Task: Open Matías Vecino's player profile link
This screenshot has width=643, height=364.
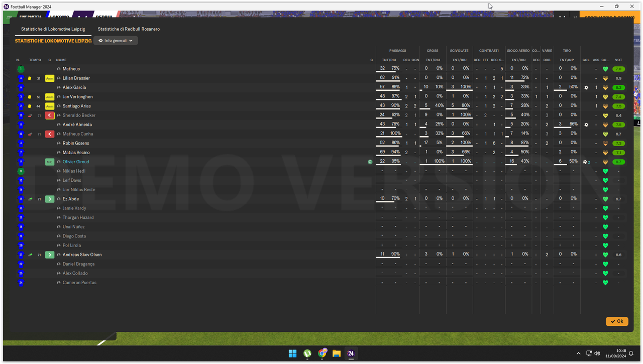Action: click(x=75, y=153)
